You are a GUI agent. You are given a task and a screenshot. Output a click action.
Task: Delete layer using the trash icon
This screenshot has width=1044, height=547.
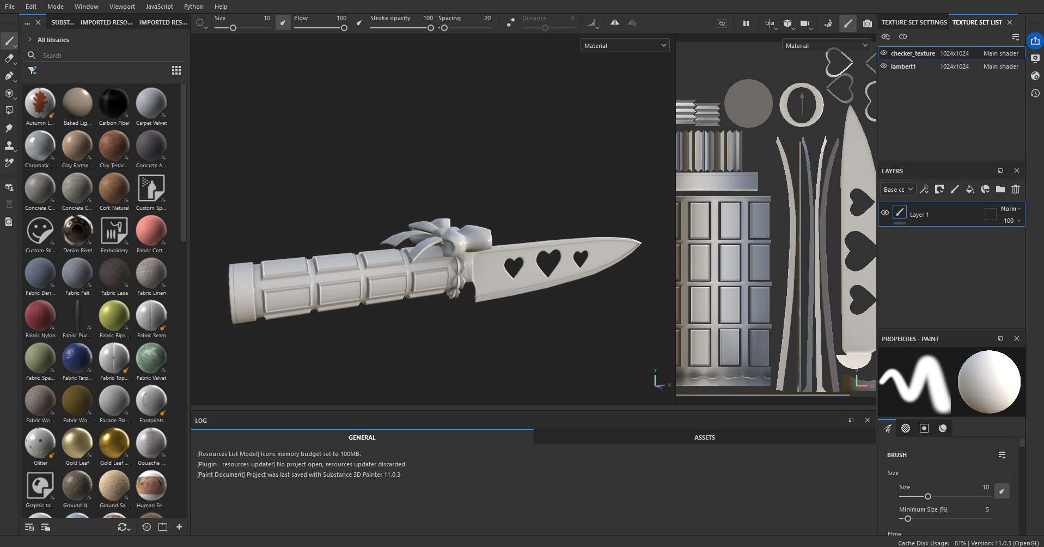[1015, 190]
